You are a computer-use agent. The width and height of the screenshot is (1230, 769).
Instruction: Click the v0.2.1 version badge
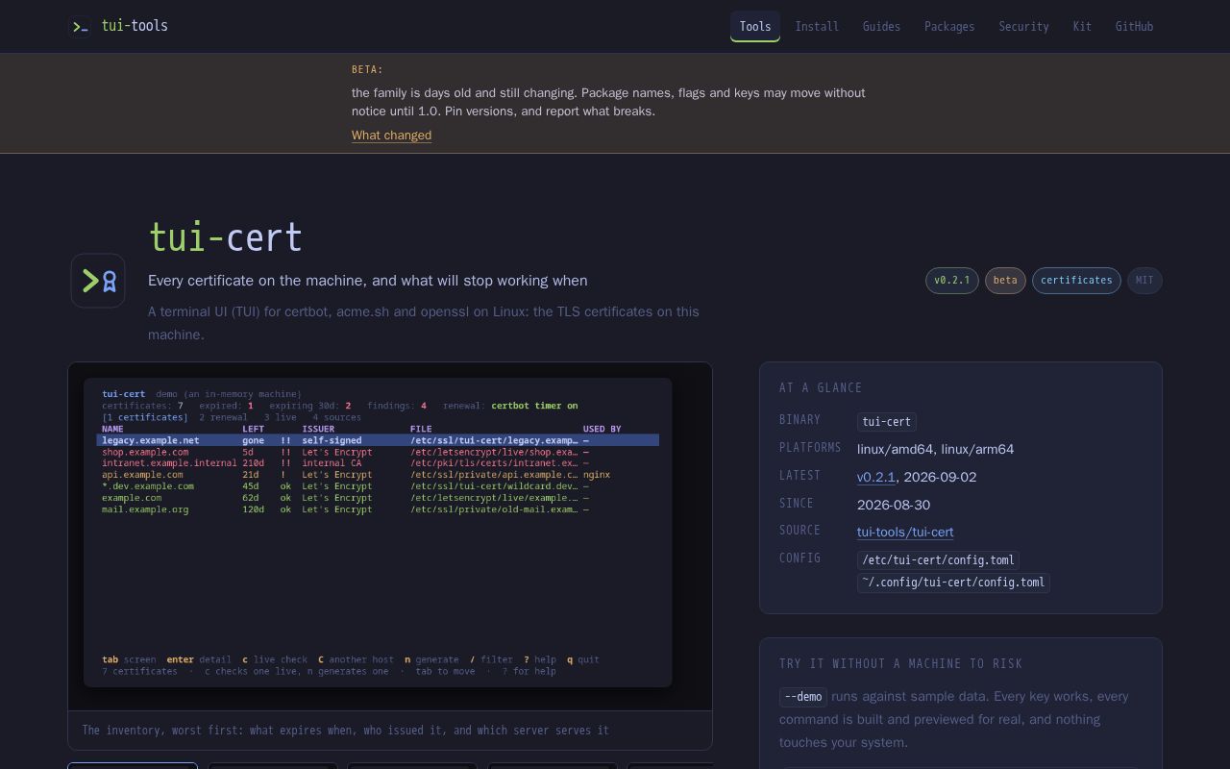[952, 281]
